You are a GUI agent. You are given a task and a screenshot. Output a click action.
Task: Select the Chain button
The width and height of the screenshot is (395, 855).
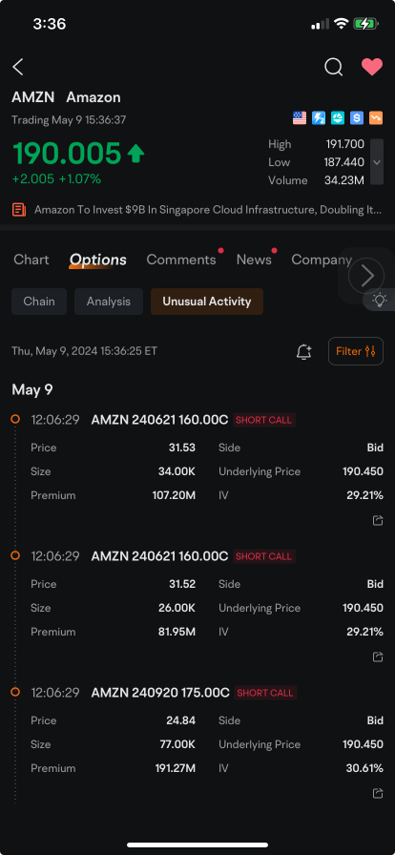coord(39,302)
